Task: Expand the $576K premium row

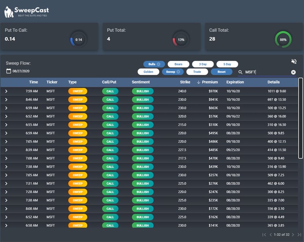Action: click(x=6, y=117)
